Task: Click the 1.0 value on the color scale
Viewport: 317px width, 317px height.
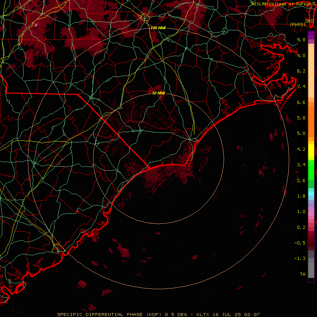Action: (301, 212)
